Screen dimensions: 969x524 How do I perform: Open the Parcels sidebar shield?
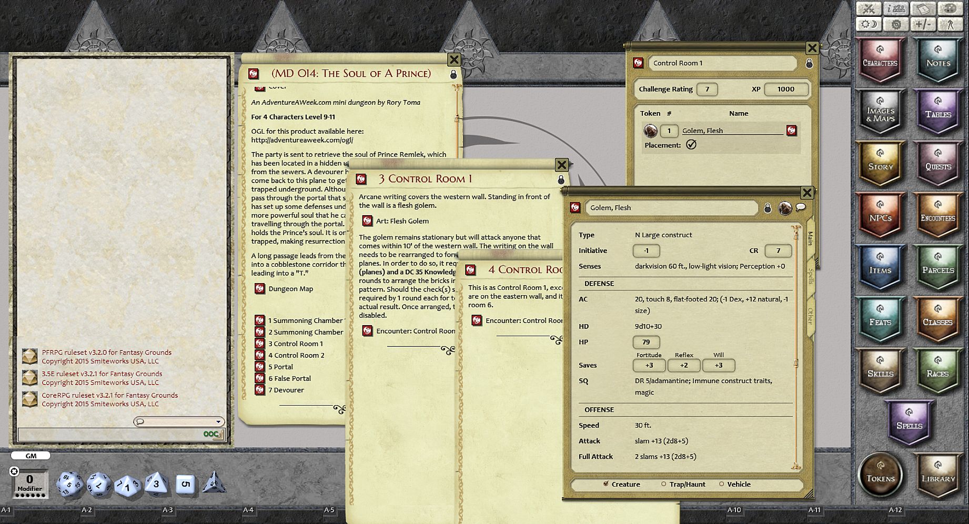[938, 267]
